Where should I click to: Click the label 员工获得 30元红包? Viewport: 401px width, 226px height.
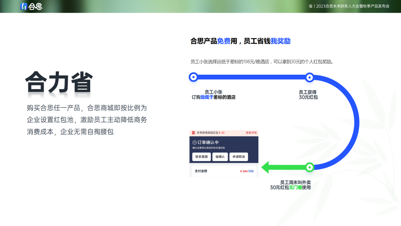point(308,95)
